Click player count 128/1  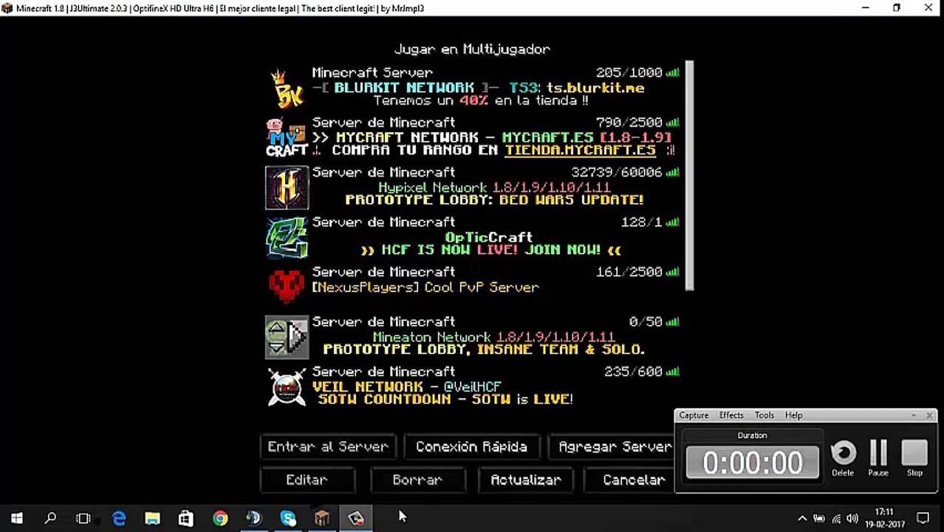coord(642,222)
